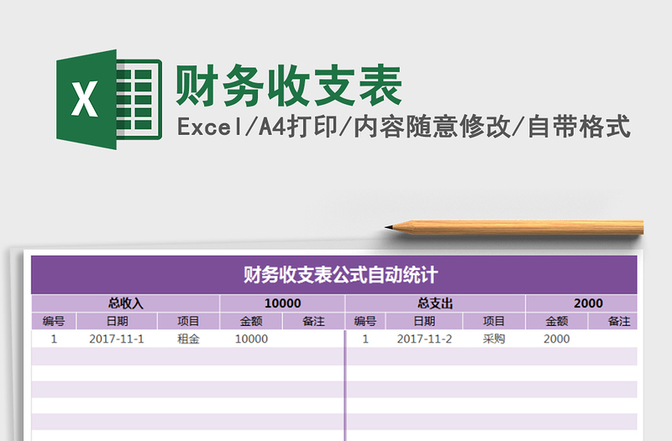Click the Excel/A4打印 subtitle line
The width and height of the screenshot is (672, 441).
click(x=404, y=127)
